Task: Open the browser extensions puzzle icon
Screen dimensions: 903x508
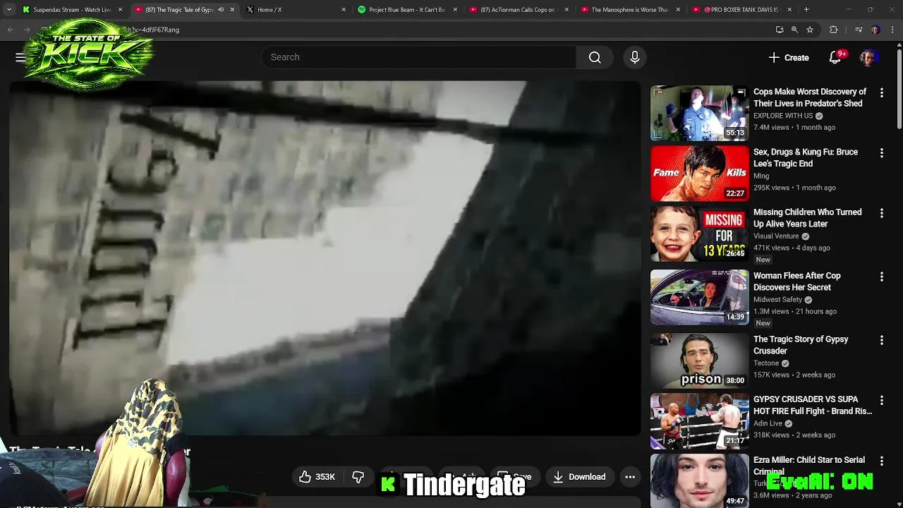Action: coord(834,30)
